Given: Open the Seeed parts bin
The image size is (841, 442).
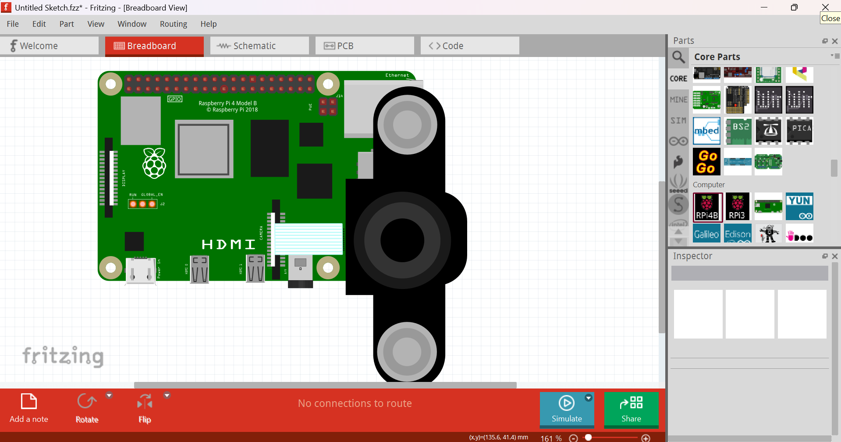Looking at the screenshot, I should [x=678, y=183].
